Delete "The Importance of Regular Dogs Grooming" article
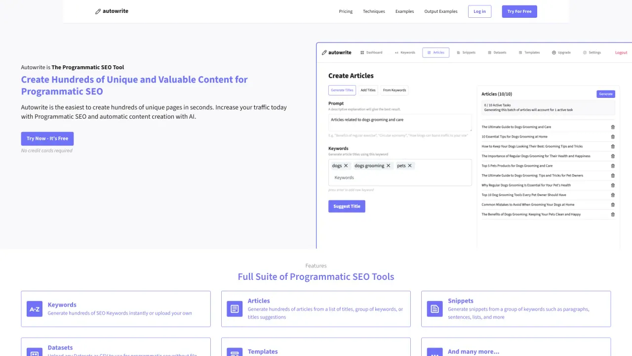Screen dimensions: 632x356 pos(613,156)
